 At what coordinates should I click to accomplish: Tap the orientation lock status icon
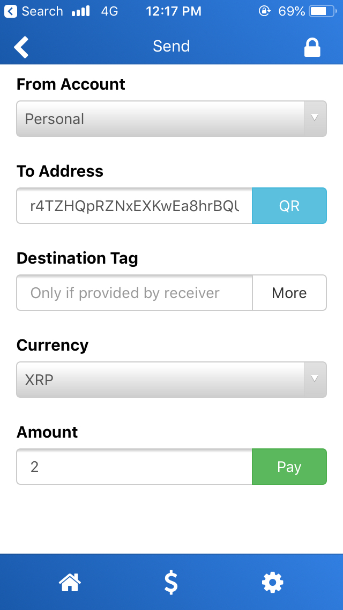click(264, 11)
